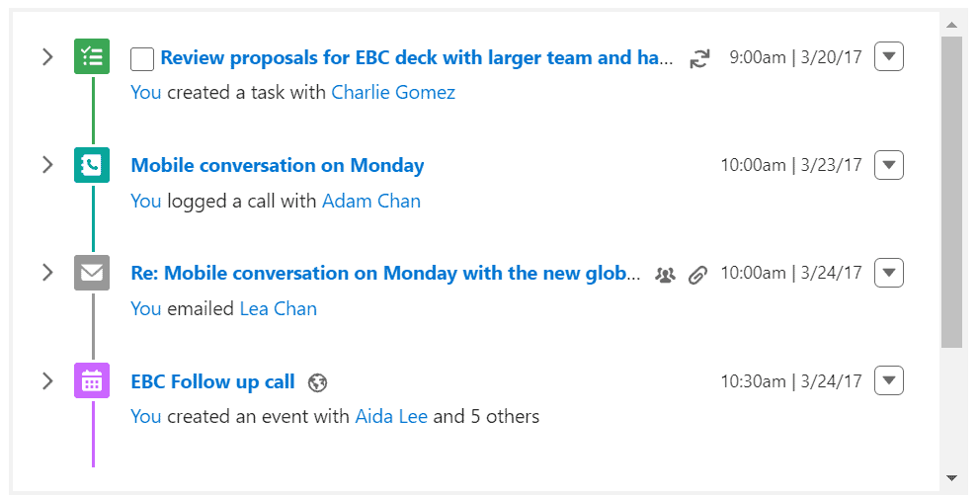Expand the Review proposals task row
Image resolution: width=978 pixels, height=499 pixels.
point(47,57)
